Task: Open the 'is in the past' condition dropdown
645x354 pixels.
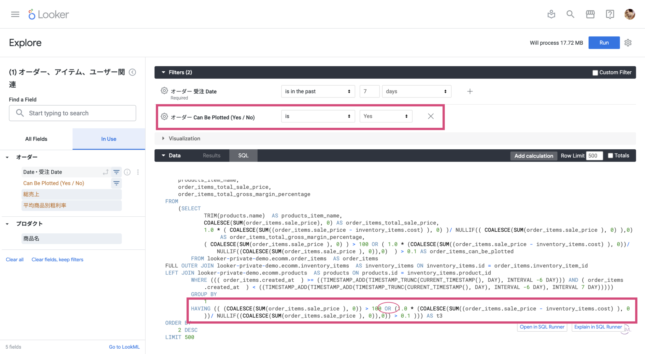Action: (317, 91)
